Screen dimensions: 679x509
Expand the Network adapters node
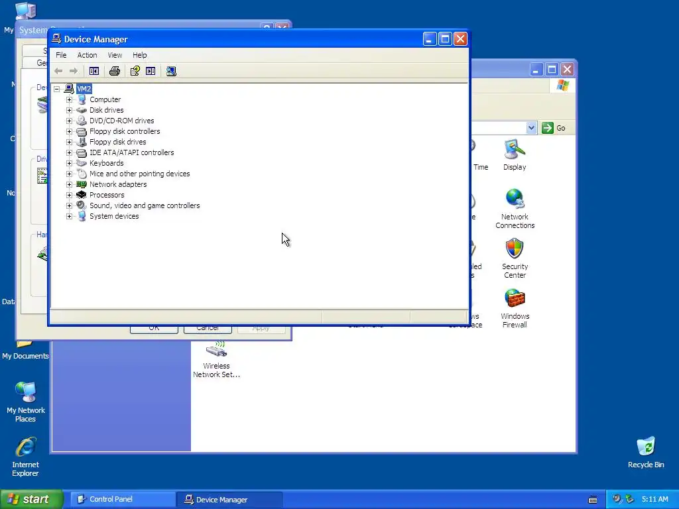click(69, 184)
